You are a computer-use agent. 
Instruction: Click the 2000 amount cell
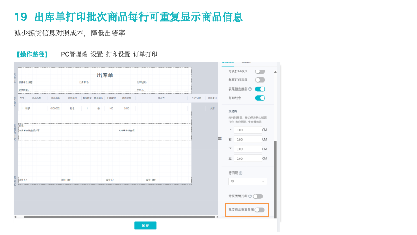[127, 109]
